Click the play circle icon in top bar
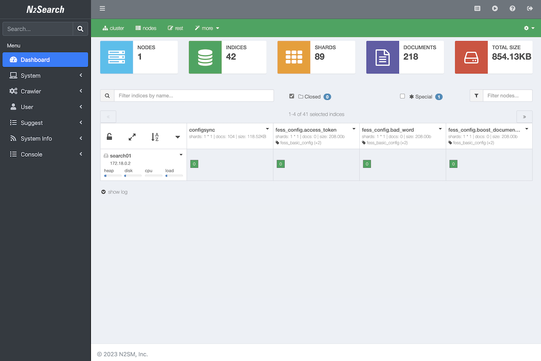 [495, 9]
